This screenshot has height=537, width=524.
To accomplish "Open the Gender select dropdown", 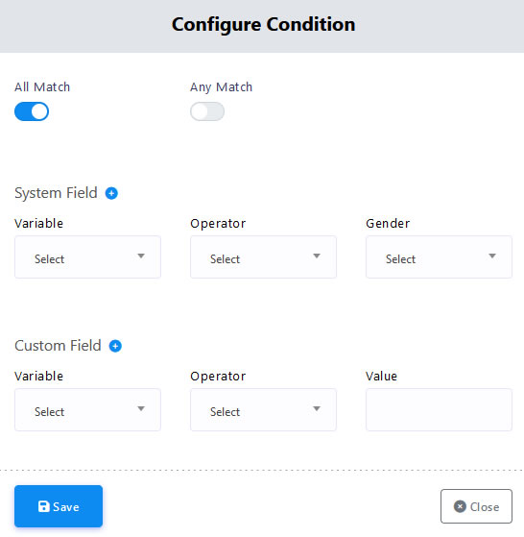I will [x=439, y=256].
